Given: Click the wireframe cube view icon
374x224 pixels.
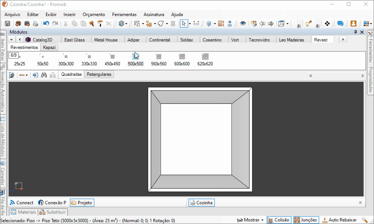Looking at the screenshot, I should [x=282, y=24].
